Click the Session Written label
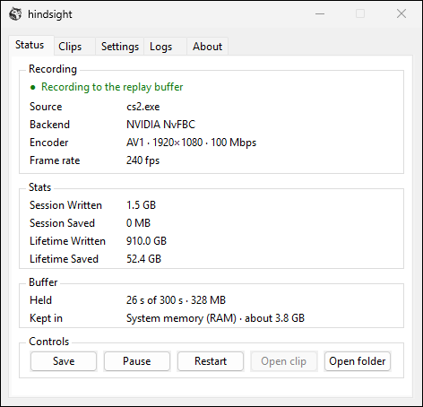The image size is (423, 407). (x=65, y=205)
